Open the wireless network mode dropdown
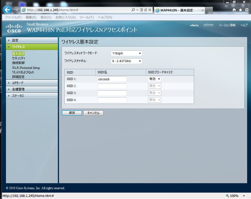Viewport: 251px width, 199px height. coord(126,53)
